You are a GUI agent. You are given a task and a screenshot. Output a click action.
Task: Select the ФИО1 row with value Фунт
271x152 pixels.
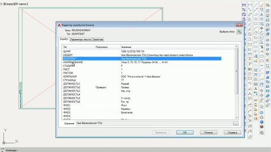pos(142,105)
